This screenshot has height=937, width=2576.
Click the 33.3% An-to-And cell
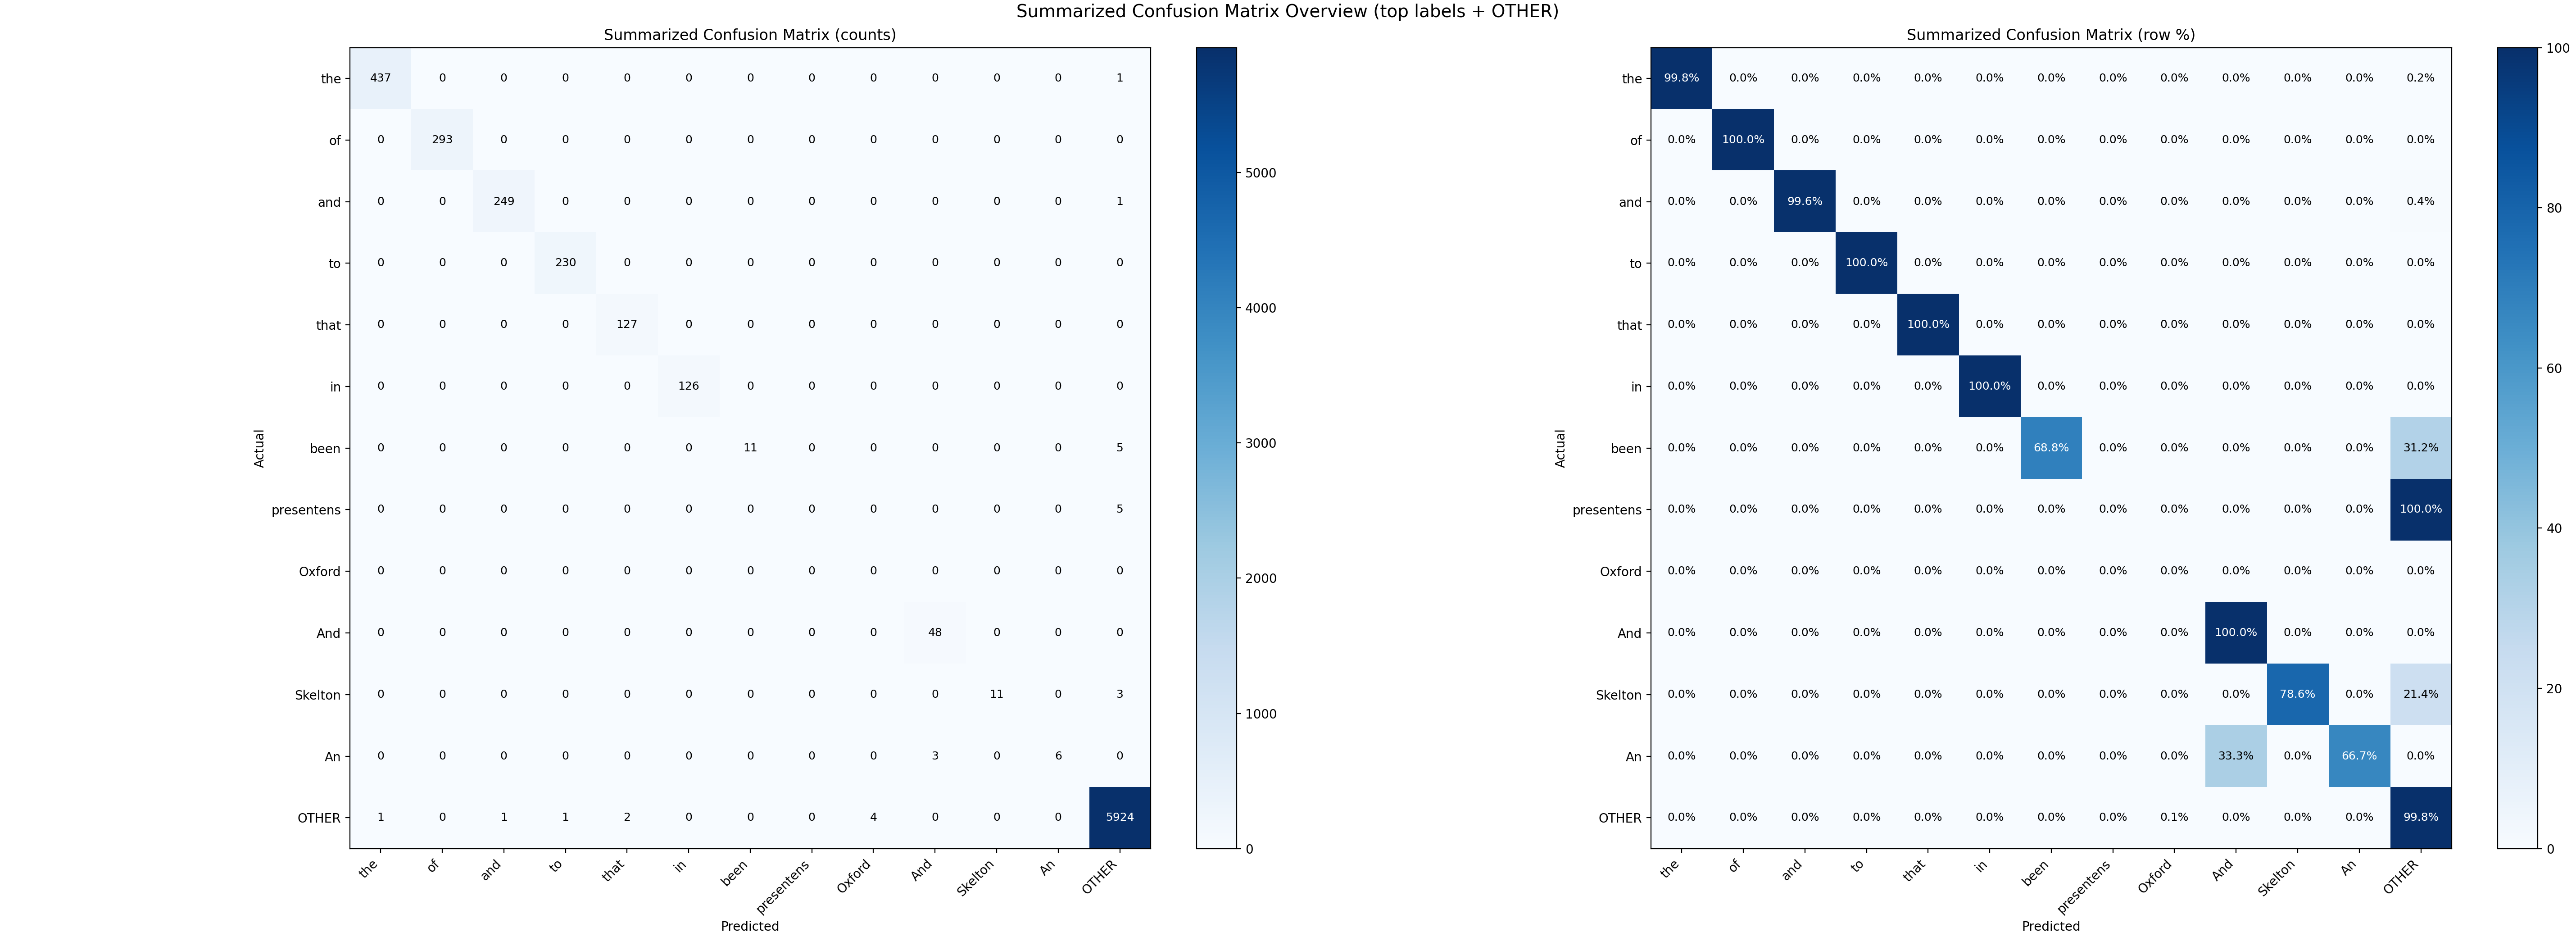[2236, 756]
